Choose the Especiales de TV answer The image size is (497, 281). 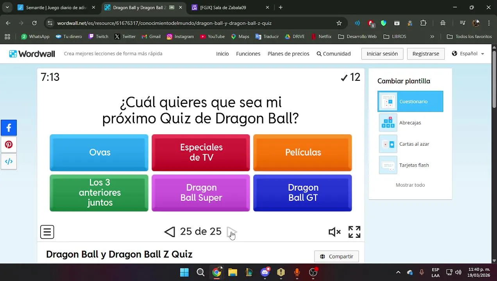click(201, 153)
